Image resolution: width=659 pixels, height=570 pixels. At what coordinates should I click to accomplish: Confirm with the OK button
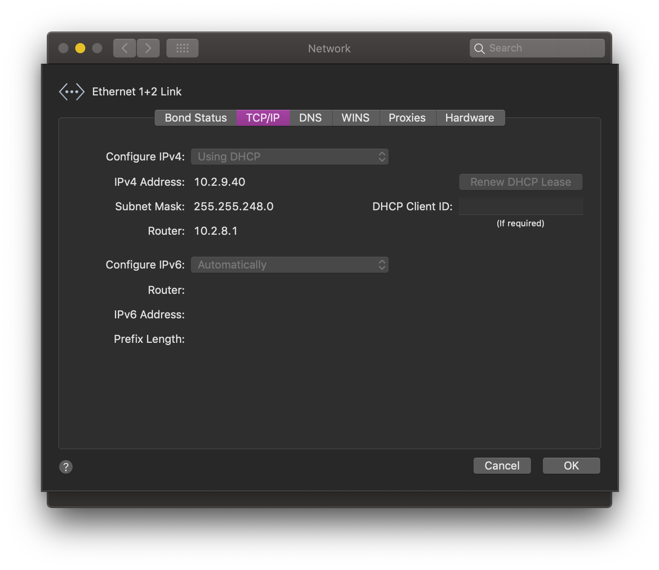pyautogui.click(x=571, y=466)
